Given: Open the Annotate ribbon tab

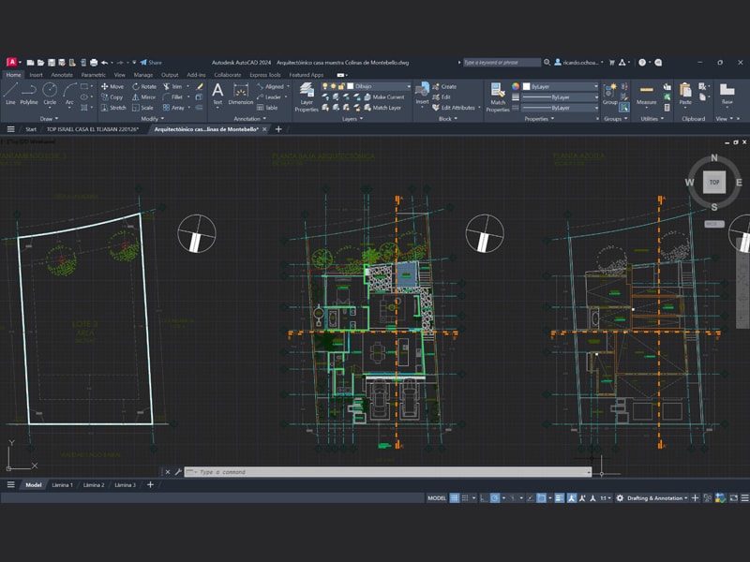Looking at the screenshot, I should tap(62, 75).
